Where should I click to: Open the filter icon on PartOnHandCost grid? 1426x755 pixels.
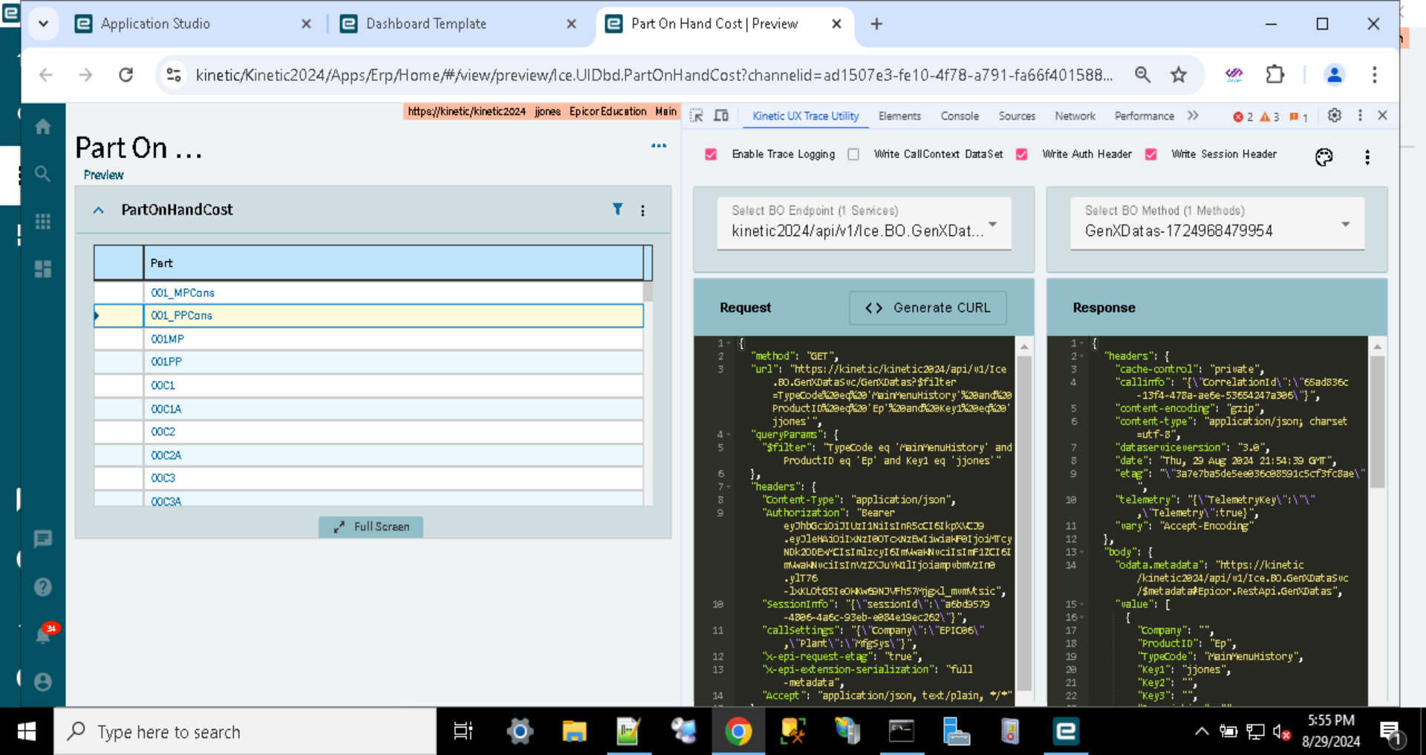click(x=618, y=210)
